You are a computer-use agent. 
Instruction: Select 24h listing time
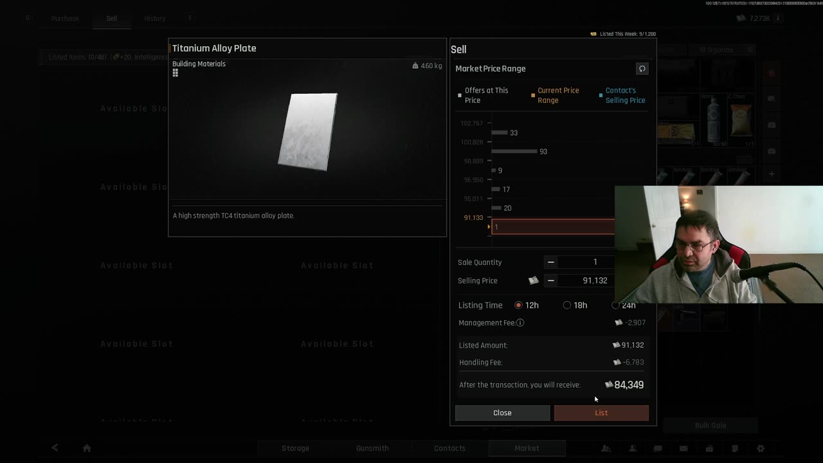616,305
